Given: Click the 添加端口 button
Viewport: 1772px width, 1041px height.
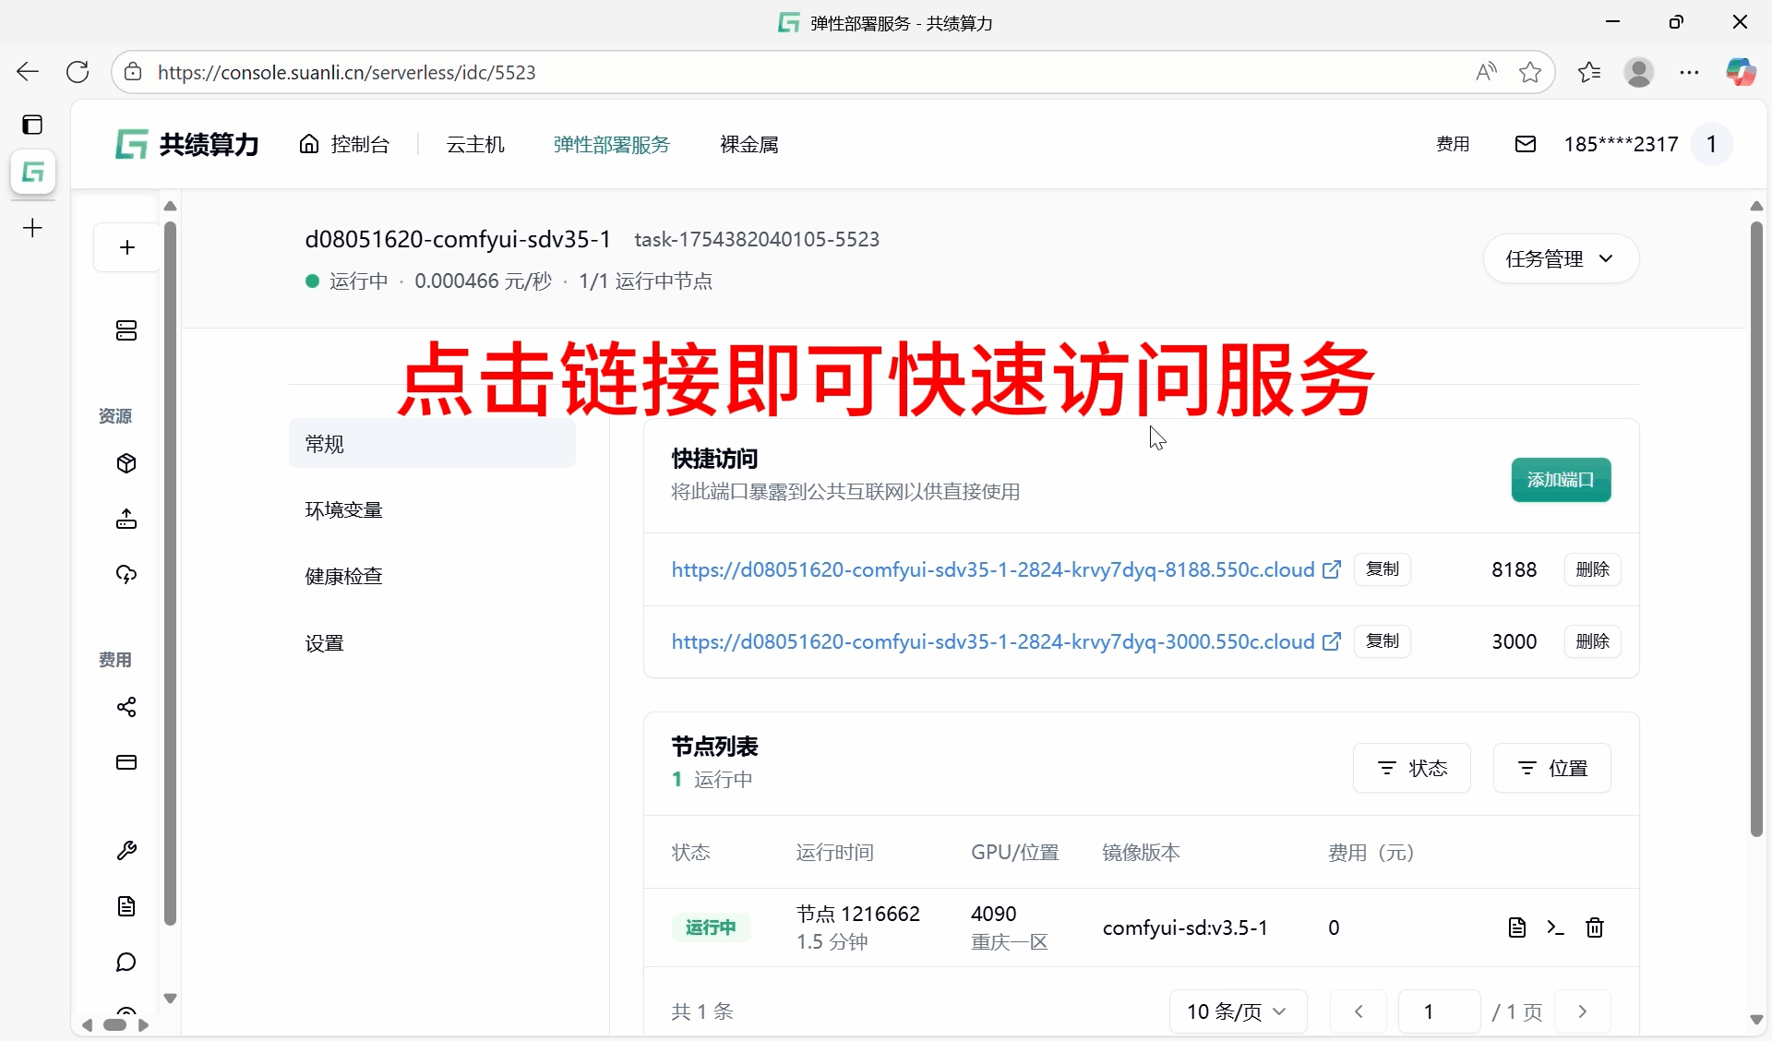Looking at the screenshot, I should click(1560, 480).
